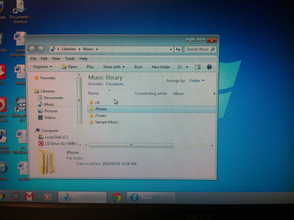Open the address bar history dropdown
The image size is (294, 220).
[x=171, y=50]
